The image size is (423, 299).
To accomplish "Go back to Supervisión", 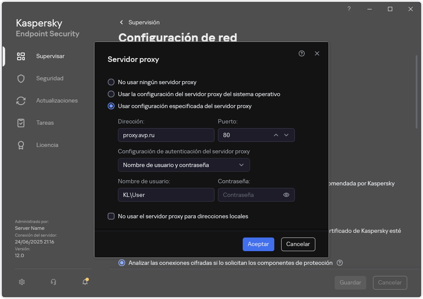I will coord(141,22).
